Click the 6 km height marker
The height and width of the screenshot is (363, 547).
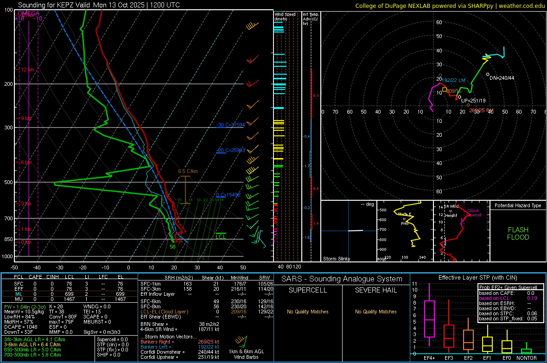pos(26,162)
